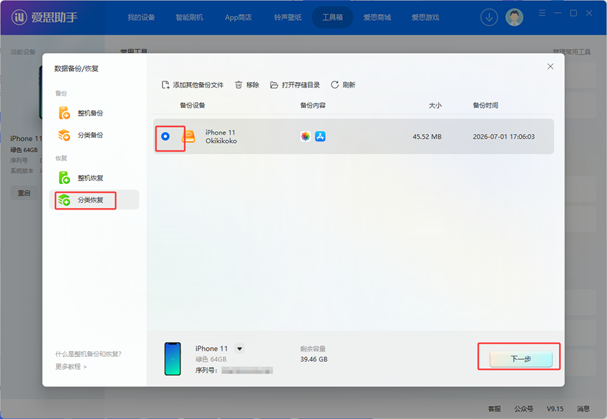Click the Photos app icon in backup content
This screenshot has height=419, width=607.
(306, 137)
